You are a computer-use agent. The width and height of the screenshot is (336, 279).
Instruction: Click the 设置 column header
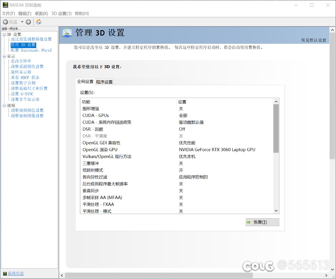pos(225,102)
